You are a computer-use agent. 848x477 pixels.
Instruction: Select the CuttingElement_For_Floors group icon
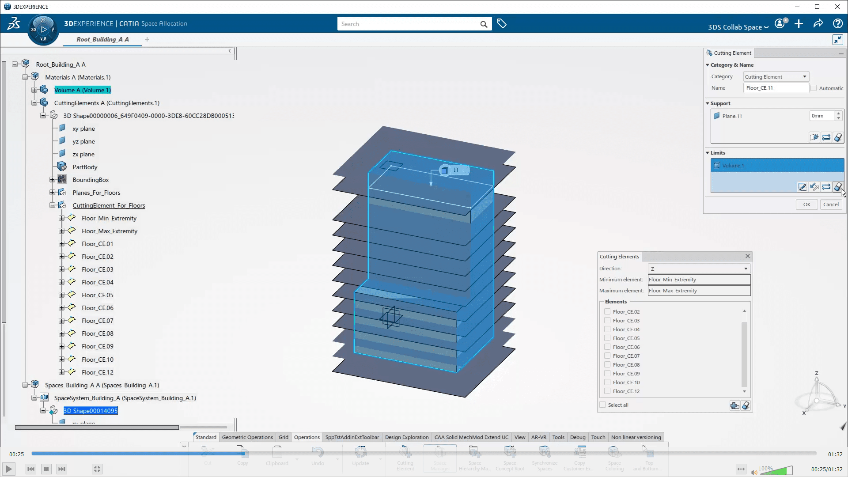pyautogui.click(x=63, y=204)
